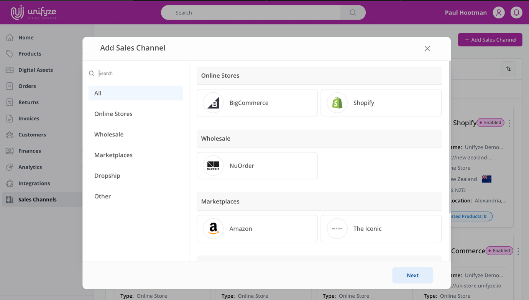The image size is (529, 300).
Task: Choose the NuOrder channel card
Action: [257, 166]
